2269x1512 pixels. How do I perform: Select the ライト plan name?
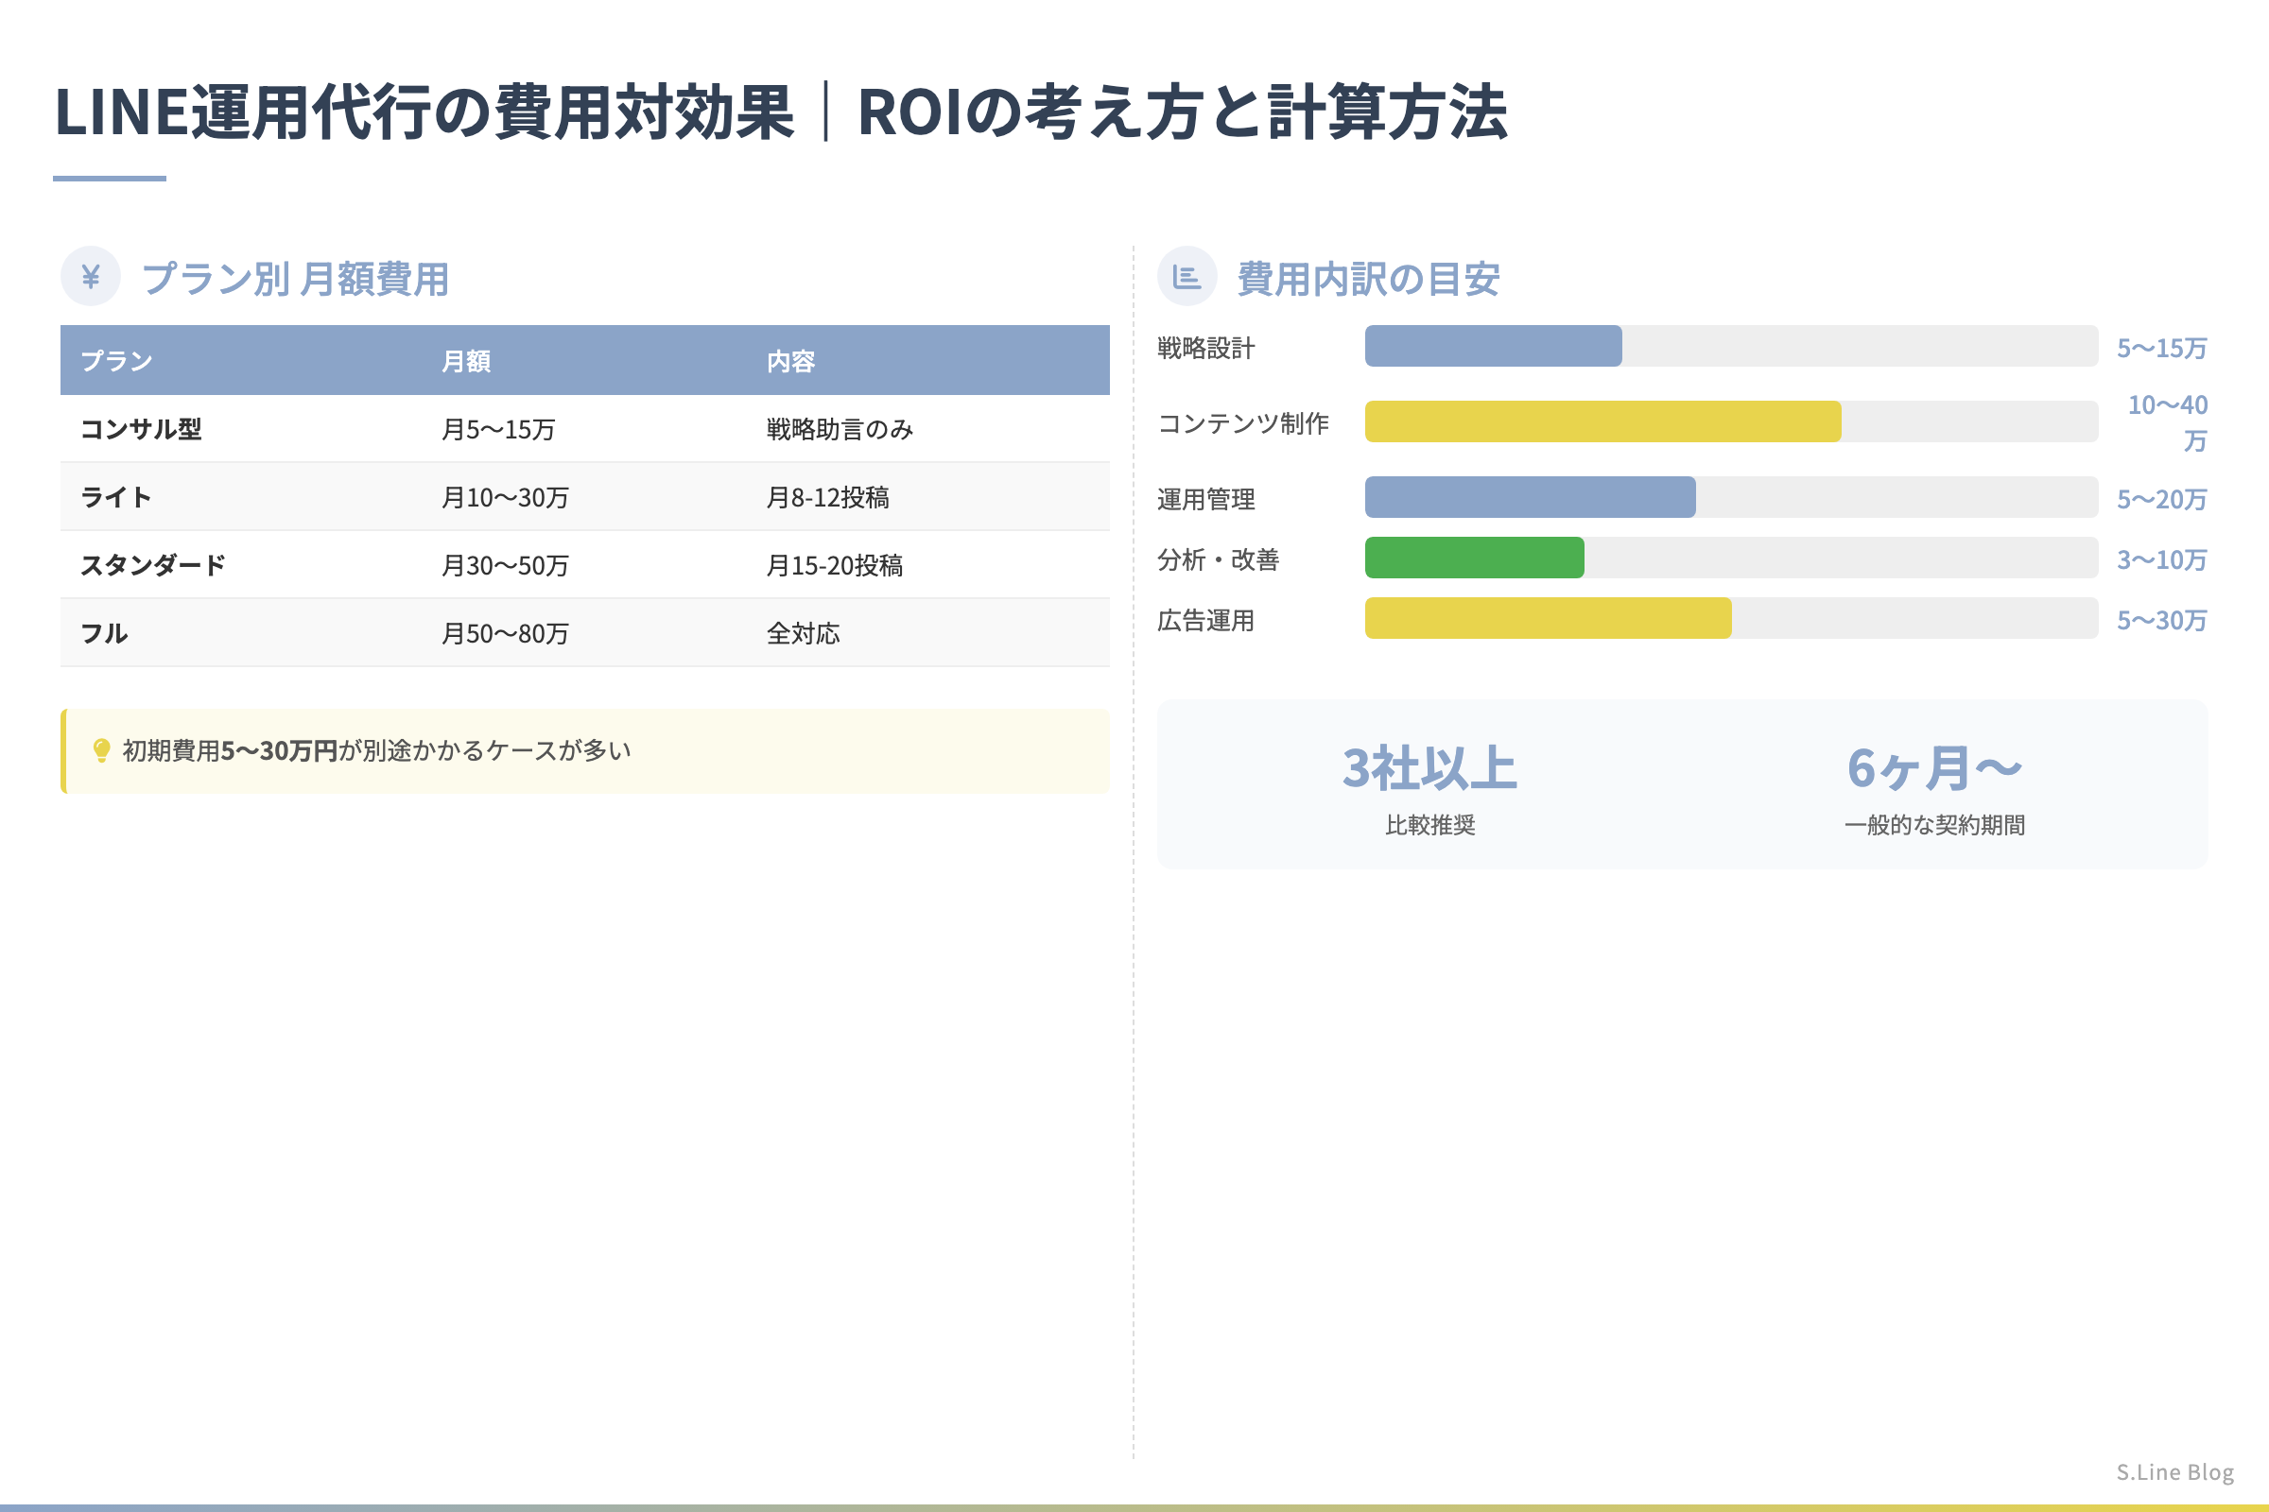[115, 497]
